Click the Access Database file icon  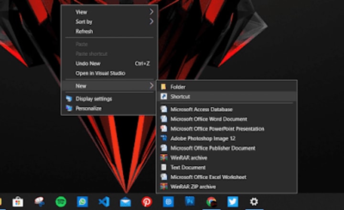pos(164,109)
